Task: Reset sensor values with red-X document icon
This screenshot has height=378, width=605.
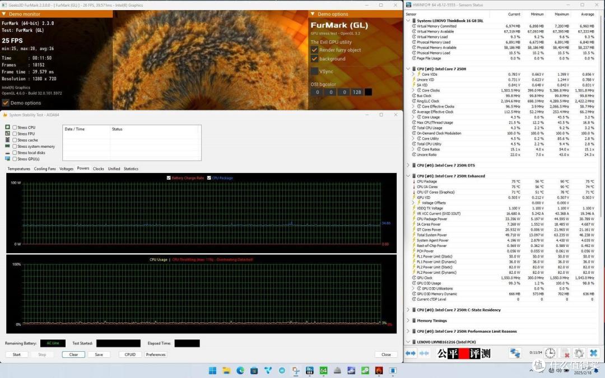Action: (x=565, y=353)
